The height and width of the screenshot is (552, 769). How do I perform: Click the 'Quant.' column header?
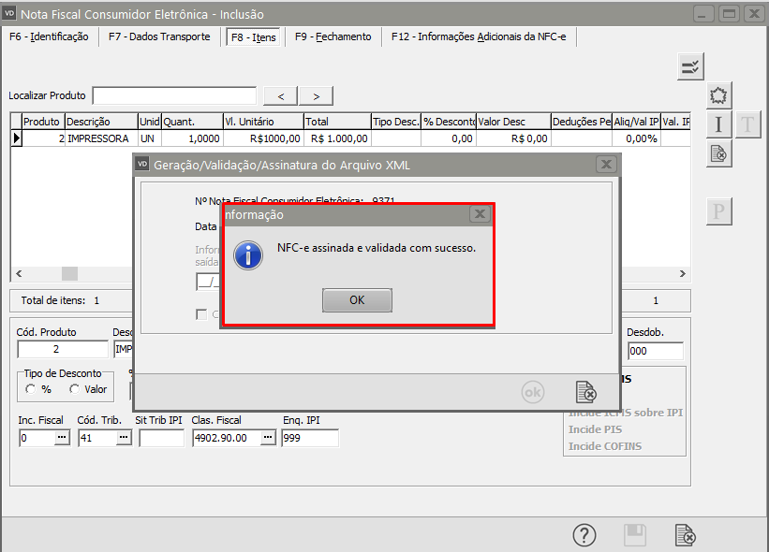click(192, 122)
